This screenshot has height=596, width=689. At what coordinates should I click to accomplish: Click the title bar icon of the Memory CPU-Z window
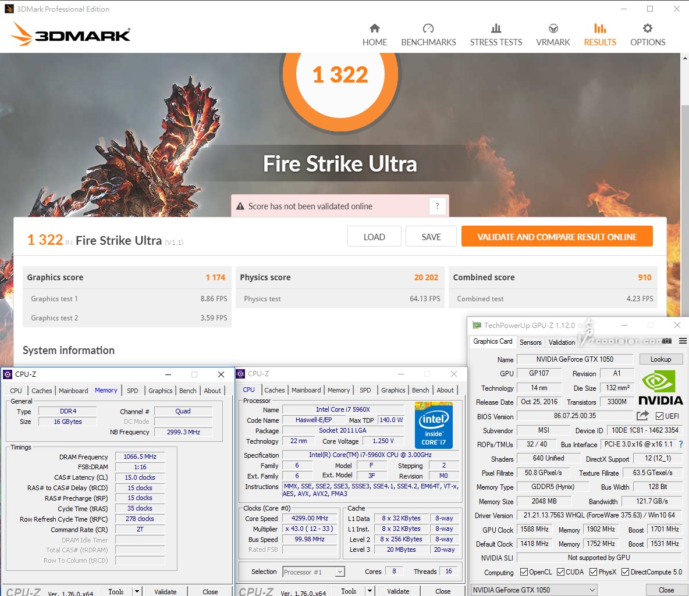click(x=8, y=374)
